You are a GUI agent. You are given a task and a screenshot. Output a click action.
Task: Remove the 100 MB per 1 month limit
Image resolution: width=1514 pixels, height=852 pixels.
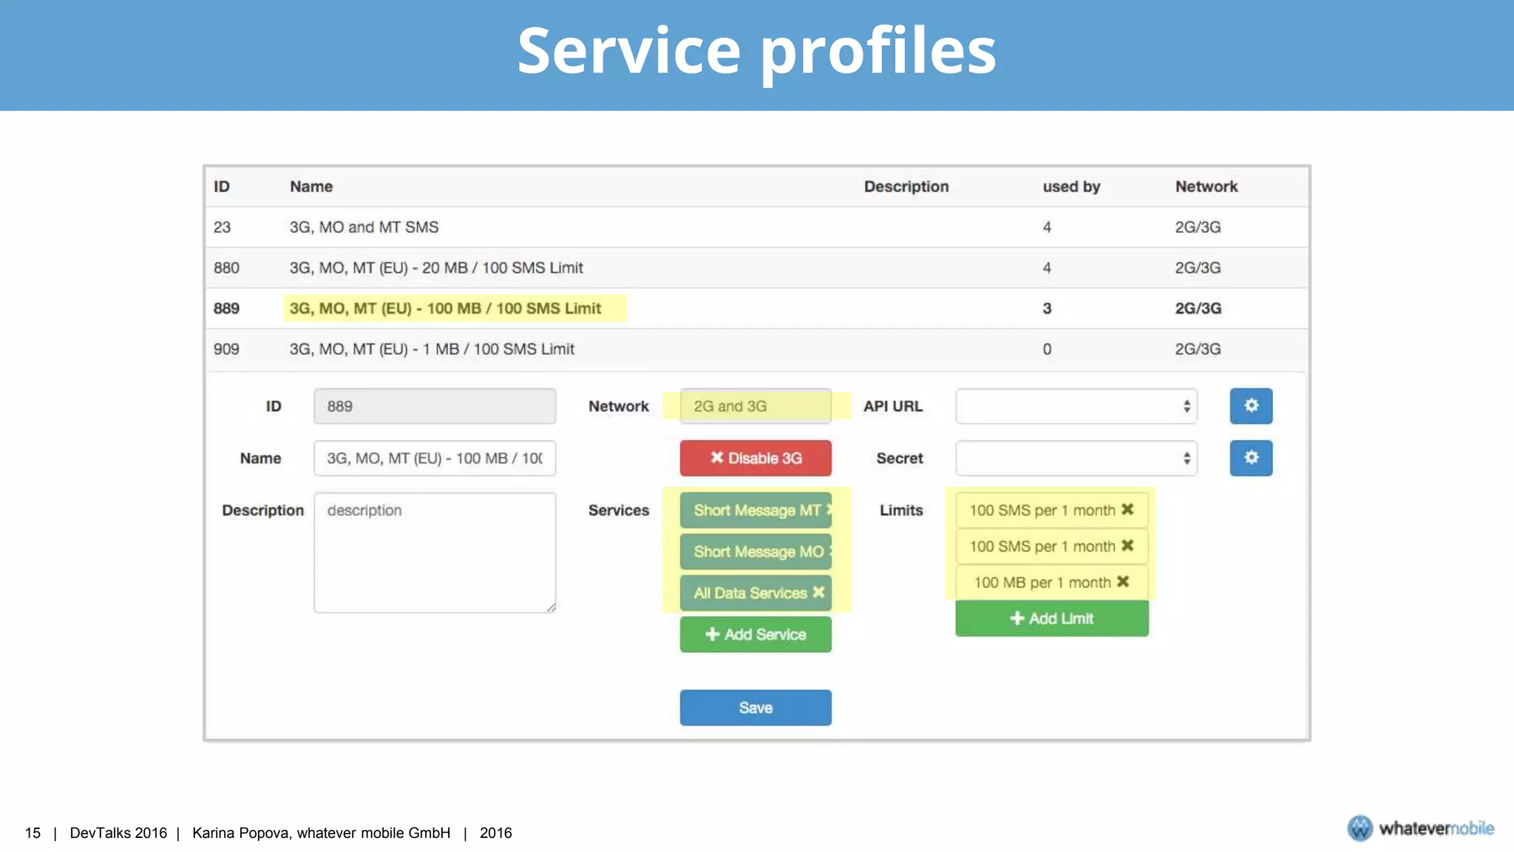(x=1123, y=582)
